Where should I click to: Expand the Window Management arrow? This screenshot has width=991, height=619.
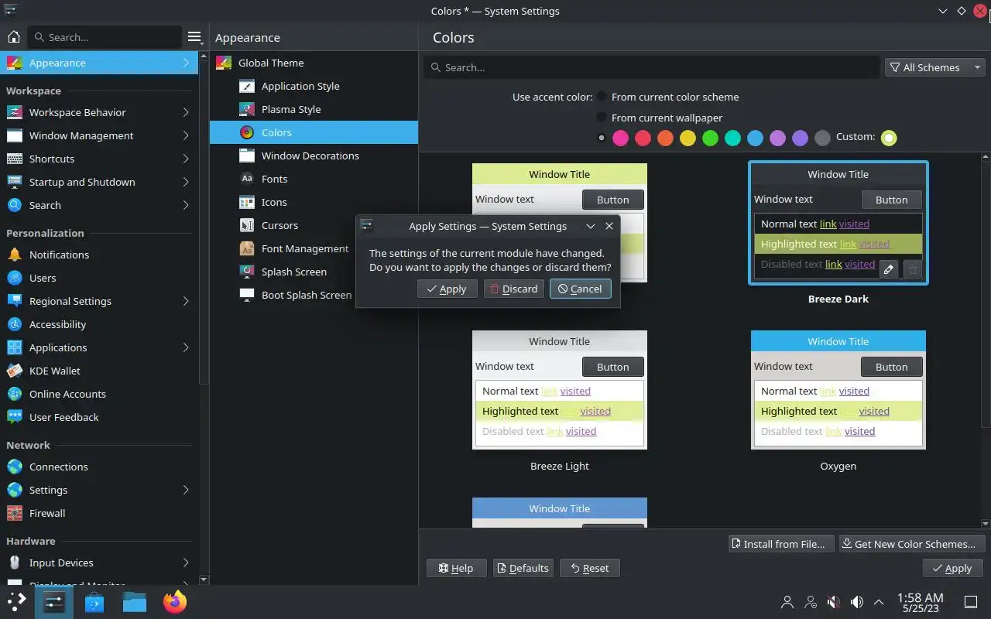tap(186, 135)
